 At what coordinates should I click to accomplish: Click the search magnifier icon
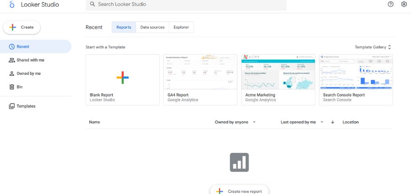click(x=92, y=4)
